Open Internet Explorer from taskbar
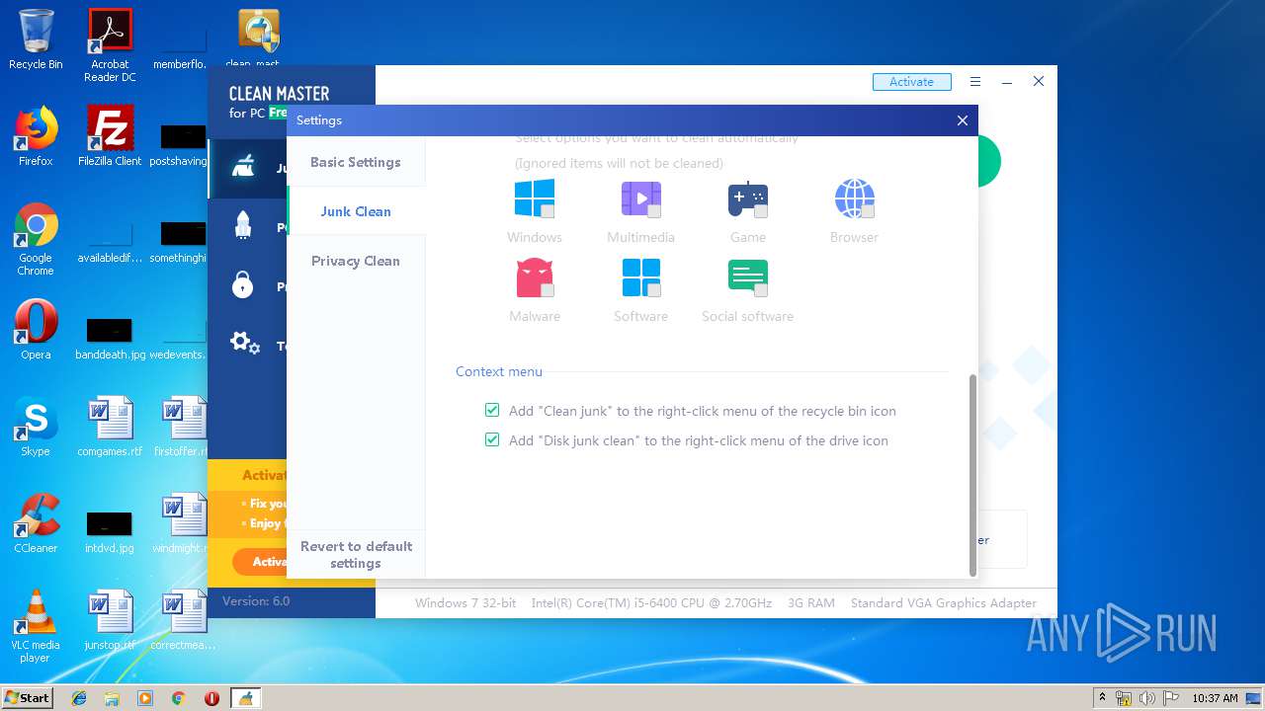This screenshot has height=711, width=1265. 79,698
